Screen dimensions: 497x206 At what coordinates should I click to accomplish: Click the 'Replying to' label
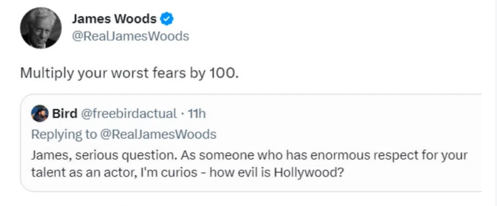coord(64,135)
